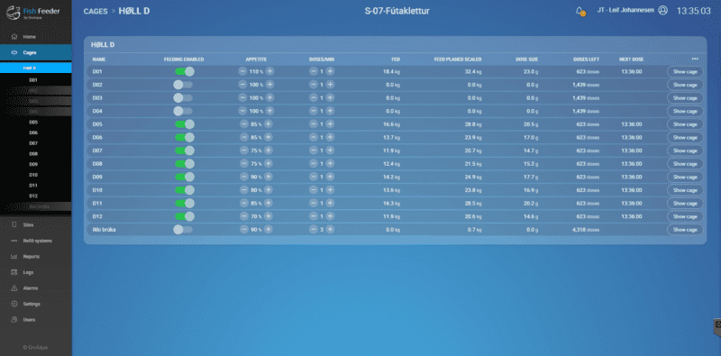Open the notifications bell icon
This screenshot has width=721, height=356.
click(580, 11)
